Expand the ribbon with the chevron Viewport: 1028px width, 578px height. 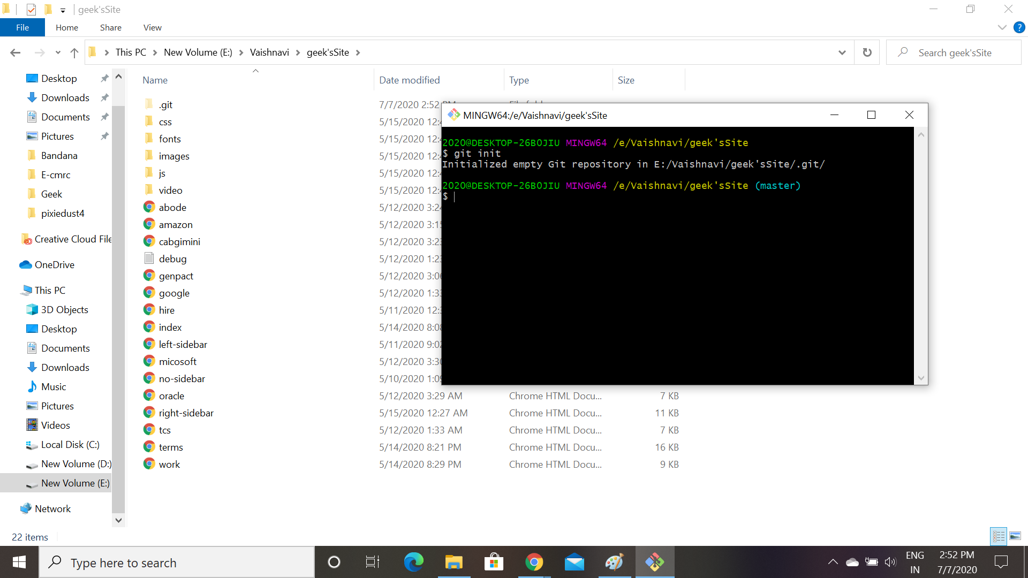click(x=1002, y=27)
